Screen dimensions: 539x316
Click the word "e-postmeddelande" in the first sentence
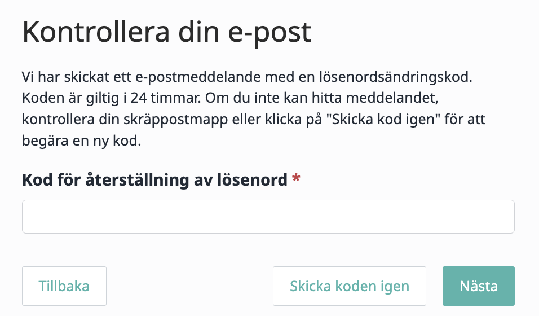tap(198, 77)
